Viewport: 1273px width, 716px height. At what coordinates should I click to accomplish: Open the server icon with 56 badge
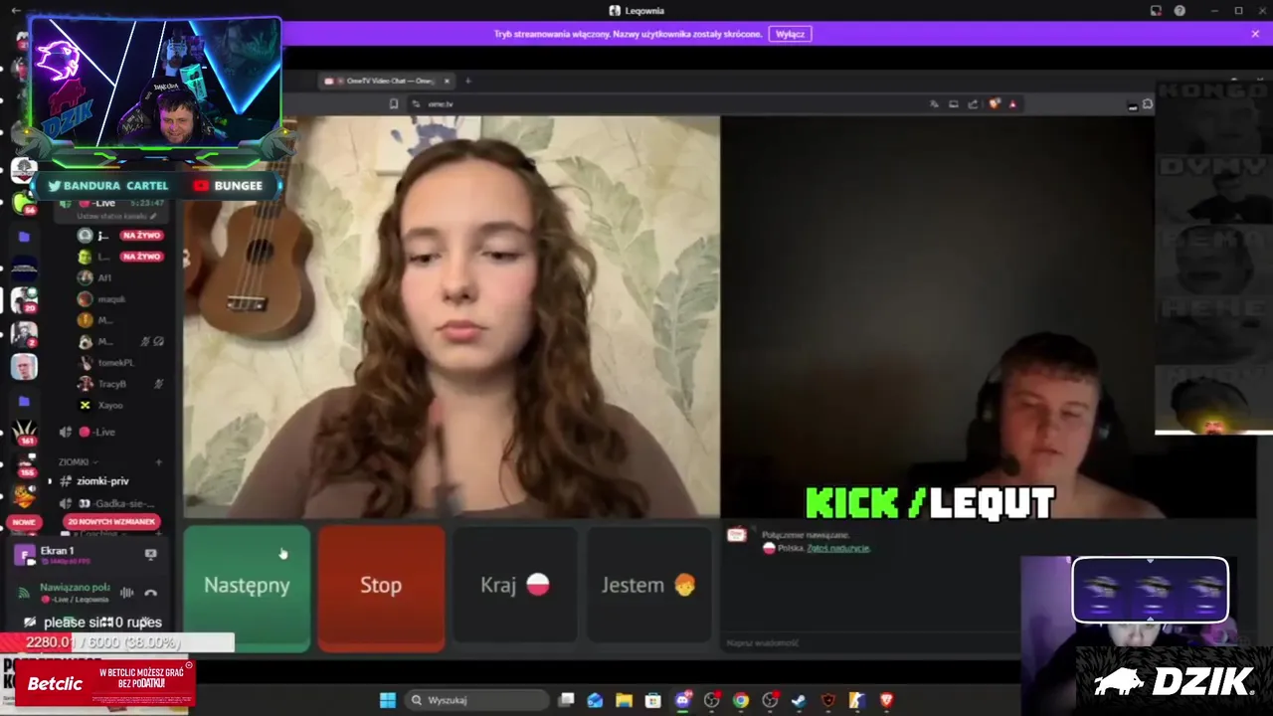[x=24, y=203]
